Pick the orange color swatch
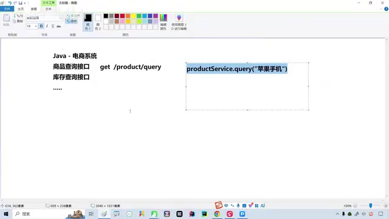 pyautogui.click(x=128, y=16)
